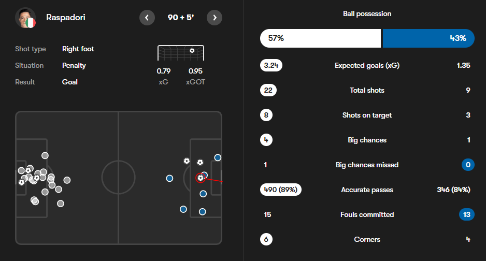The width and height of the screenshot is (486, 261).
Task: Select the grey shot marker farthest from left goal
Action: click(67, 180)
